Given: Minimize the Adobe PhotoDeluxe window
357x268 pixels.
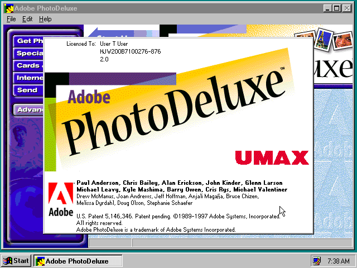Looking at the screenshot, I should pos(327,8).
